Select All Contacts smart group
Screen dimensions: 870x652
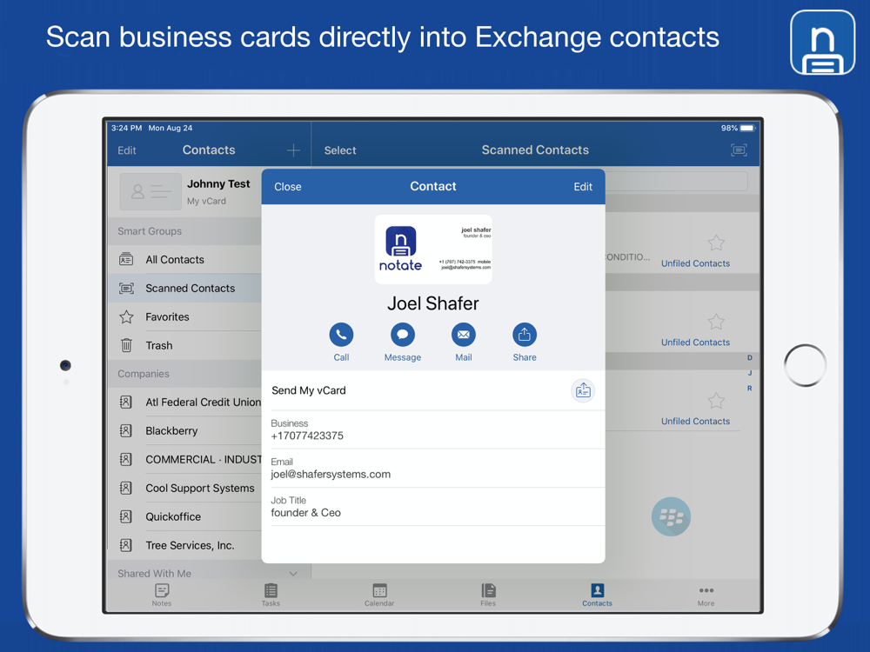[185, 259]
